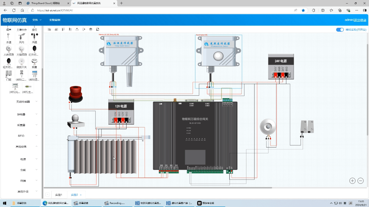
Task: Choose the 门磁 door magnet sensor
Action: coord(8,75)
